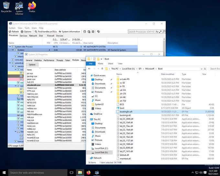
Task: Click the Options button in System Properties
Action: [x=32, y=65]
